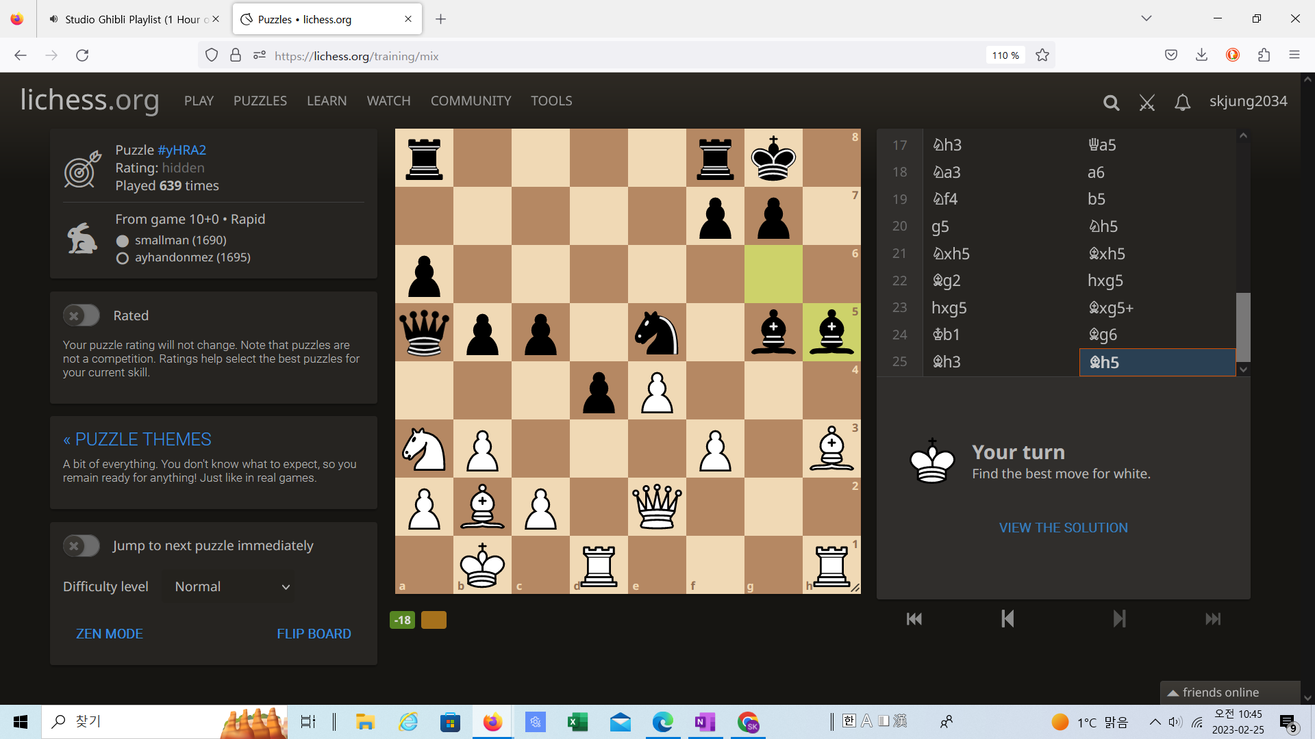The image size is (1315, 739).
Task: Step back one move
Action: pyautogui.click(x=1007, y=619)
